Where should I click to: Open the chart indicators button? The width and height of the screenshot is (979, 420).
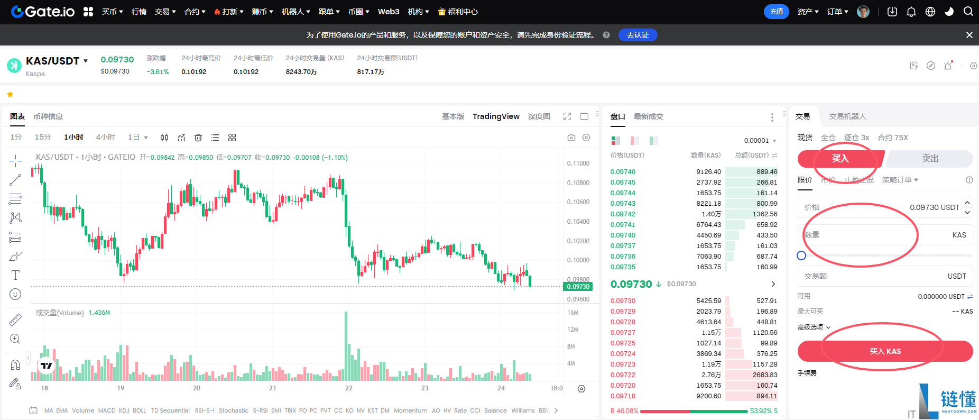click(181, 138)
